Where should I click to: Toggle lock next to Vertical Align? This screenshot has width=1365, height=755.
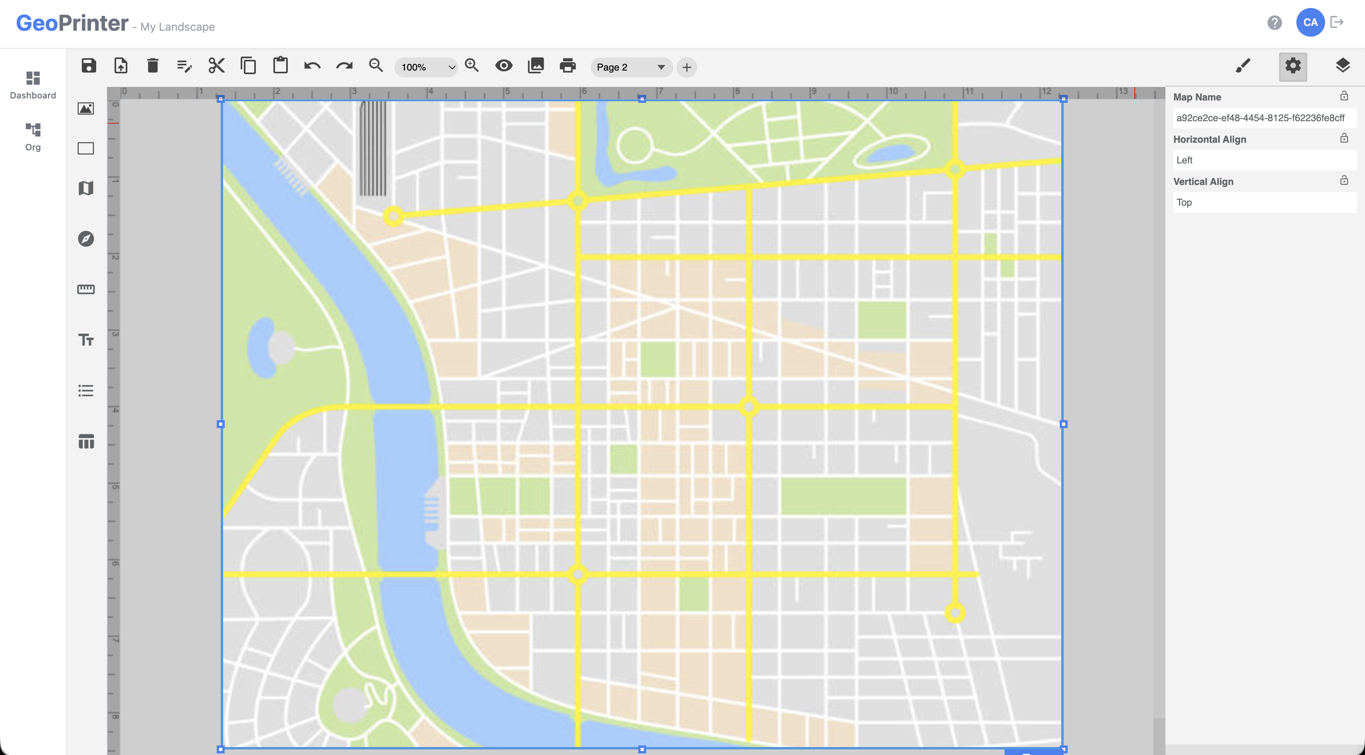1344,181
